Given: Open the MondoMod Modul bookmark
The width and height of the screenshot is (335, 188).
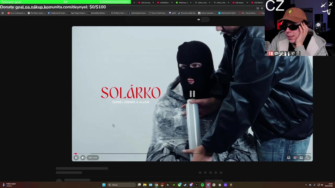Looking at the screenshot, I should pyautogui.click(x=97, y=13).
